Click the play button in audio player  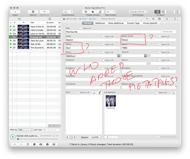(13, 137)
